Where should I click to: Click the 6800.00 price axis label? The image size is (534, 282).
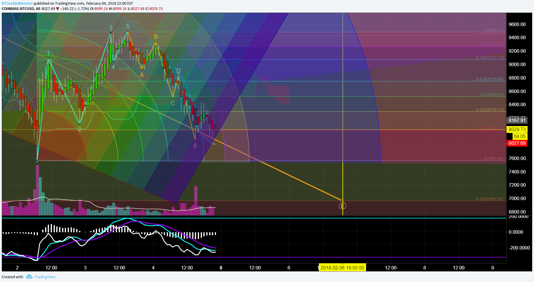(517, 212)
